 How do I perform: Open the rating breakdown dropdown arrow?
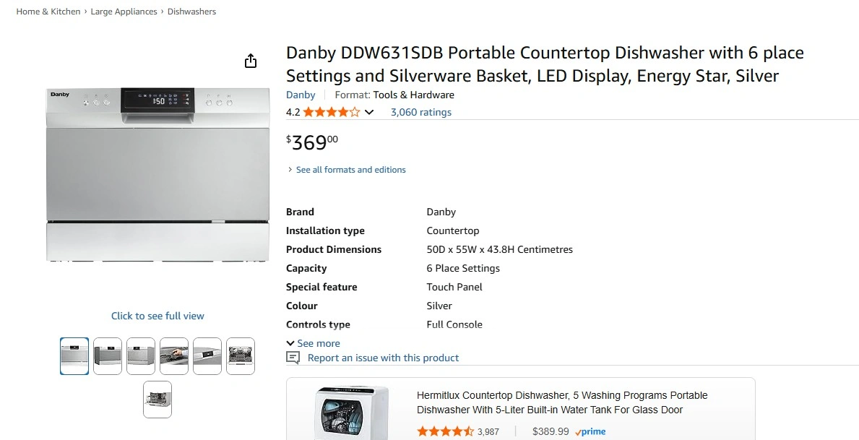tap(369, 112)
